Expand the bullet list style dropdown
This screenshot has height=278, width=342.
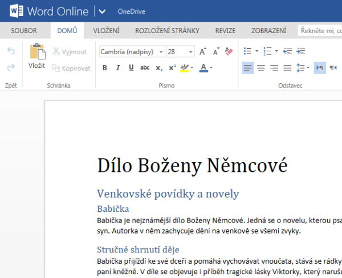256,51
